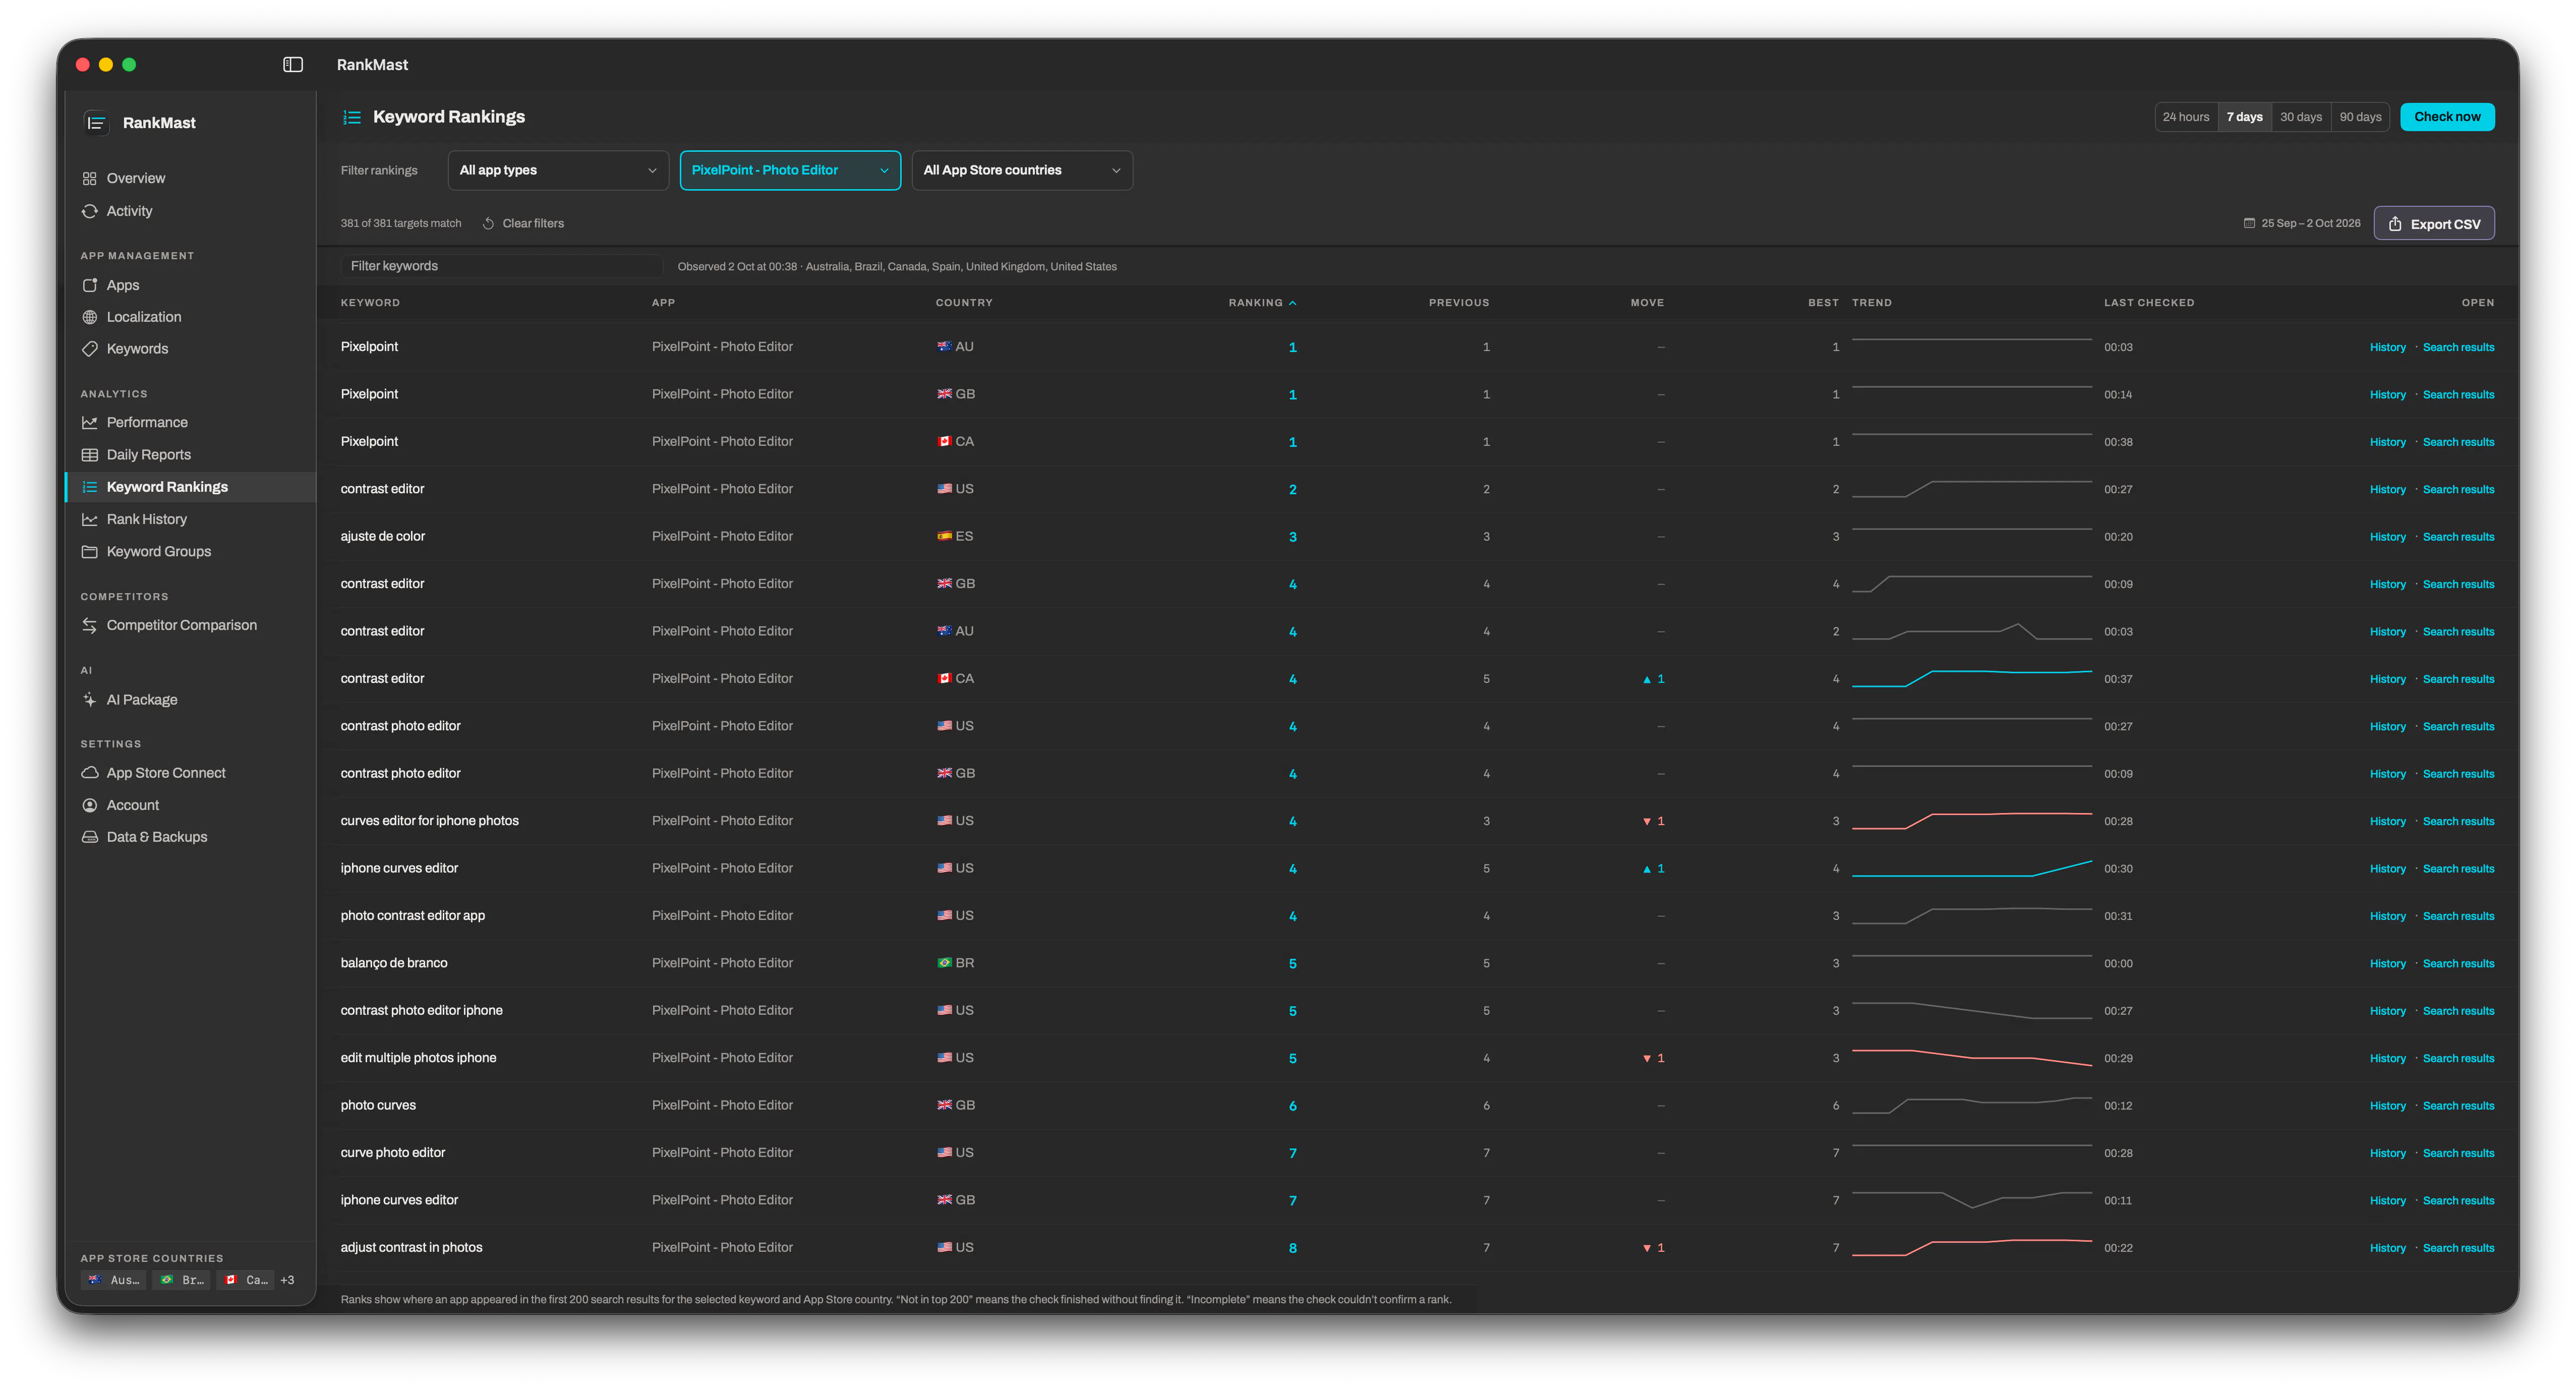Switch to the 90 days range

click(x=2360, y=117)
